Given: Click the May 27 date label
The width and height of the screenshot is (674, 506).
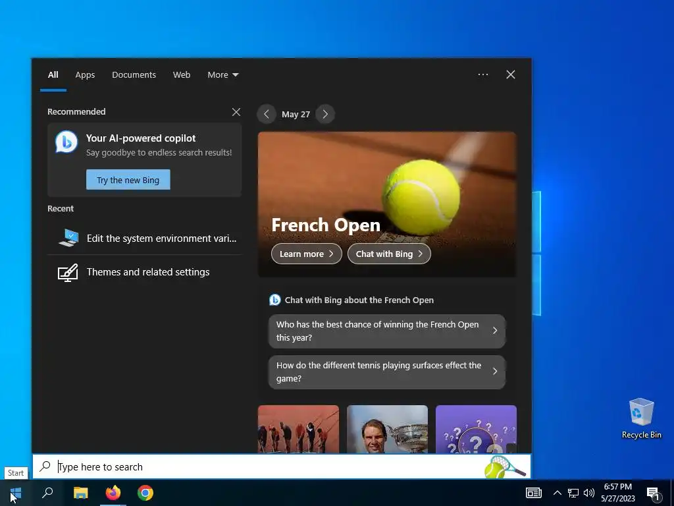Looking at the screenshot, I should 296,115.
